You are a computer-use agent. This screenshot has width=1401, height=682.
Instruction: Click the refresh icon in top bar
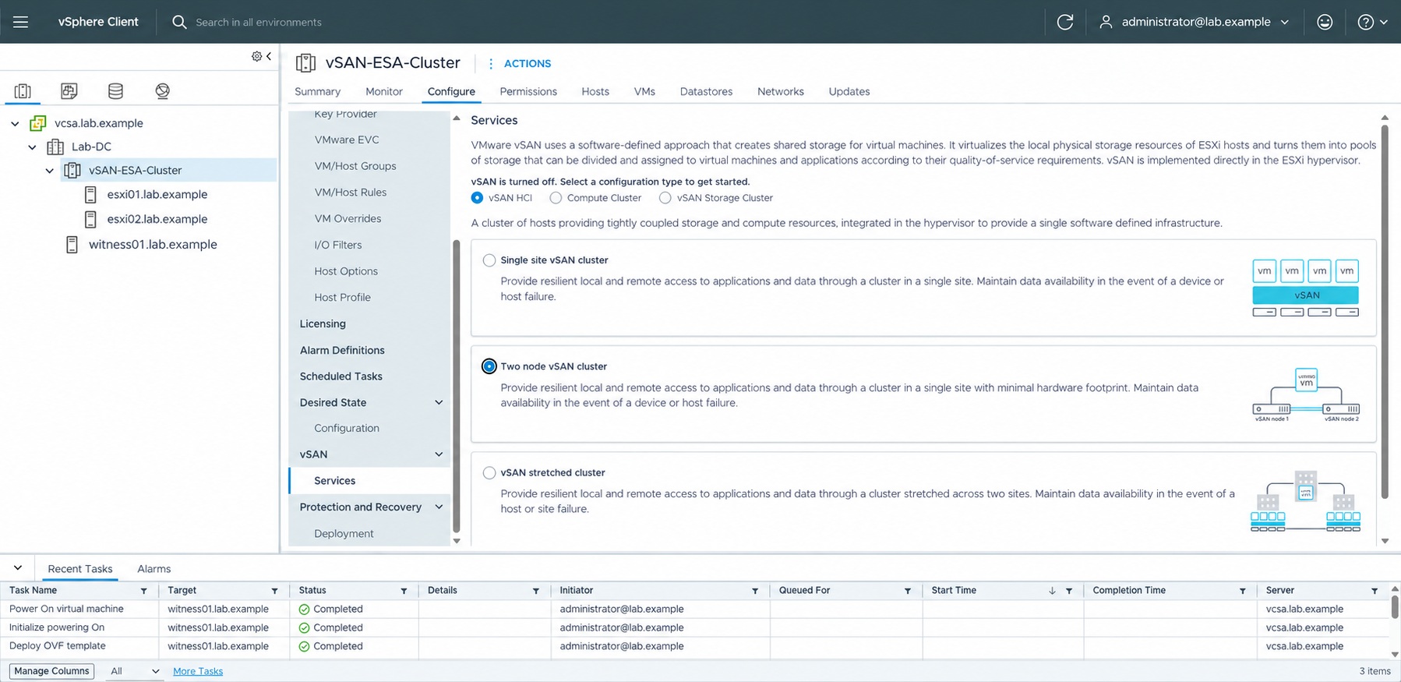[1064, 22]
